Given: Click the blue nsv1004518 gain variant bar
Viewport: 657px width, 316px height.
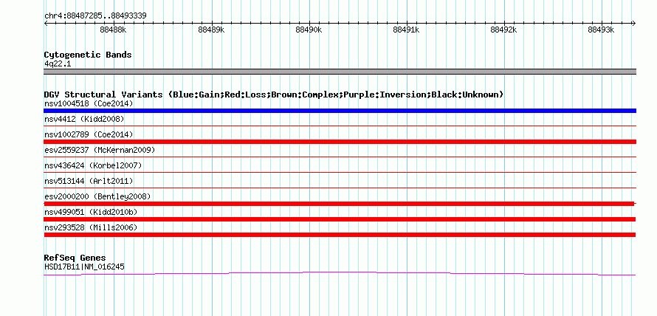Looking at the screenshot, I should click(x=340, y=111).
